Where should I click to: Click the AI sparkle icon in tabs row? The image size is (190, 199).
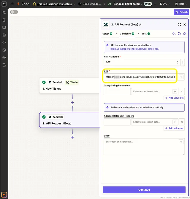tap(174, 34)
